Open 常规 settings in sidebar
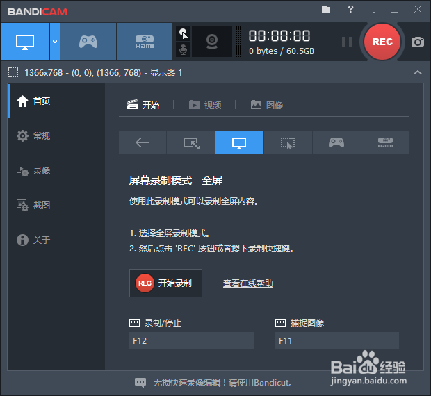 pos(56,135)
